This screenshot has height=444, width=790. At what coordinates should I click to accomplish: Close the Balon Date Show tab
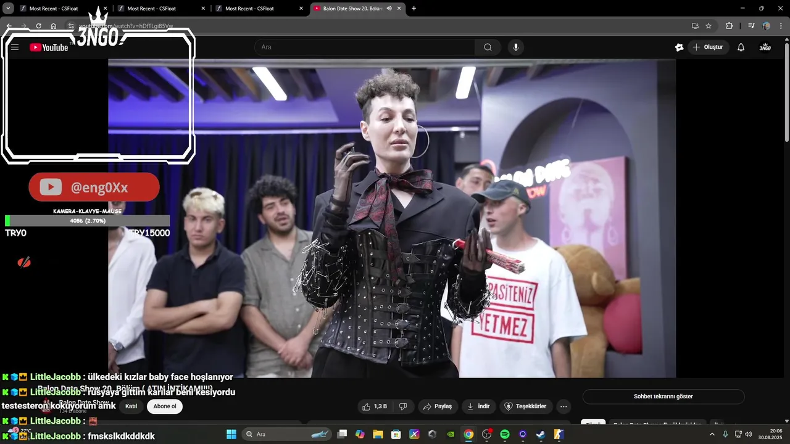pyautogui.click(x=399, y=9)
